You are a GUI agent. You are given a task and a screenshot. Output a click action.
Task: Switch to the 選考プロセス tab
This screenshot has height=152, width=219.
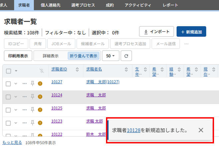83,5
